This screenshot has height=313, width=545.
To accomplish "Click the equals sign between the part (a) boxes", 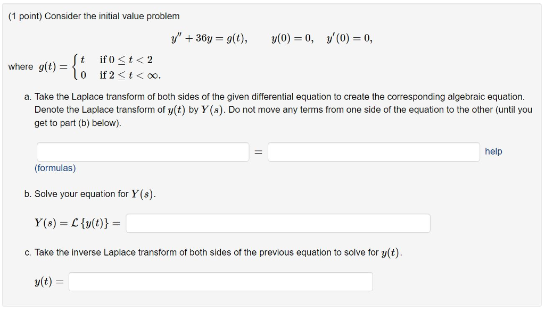I will [x=259, y=151].
